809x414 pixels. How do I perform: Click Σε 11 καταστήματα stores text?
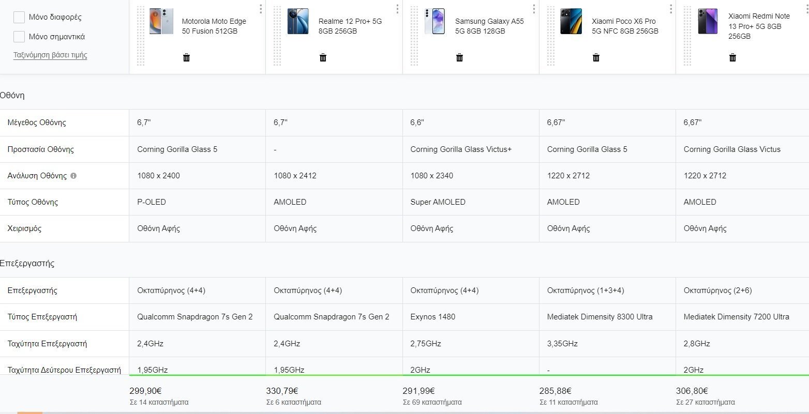pos(568,402)
